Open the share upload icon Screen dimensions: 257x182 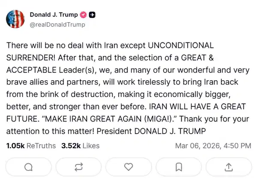point(229,167)
